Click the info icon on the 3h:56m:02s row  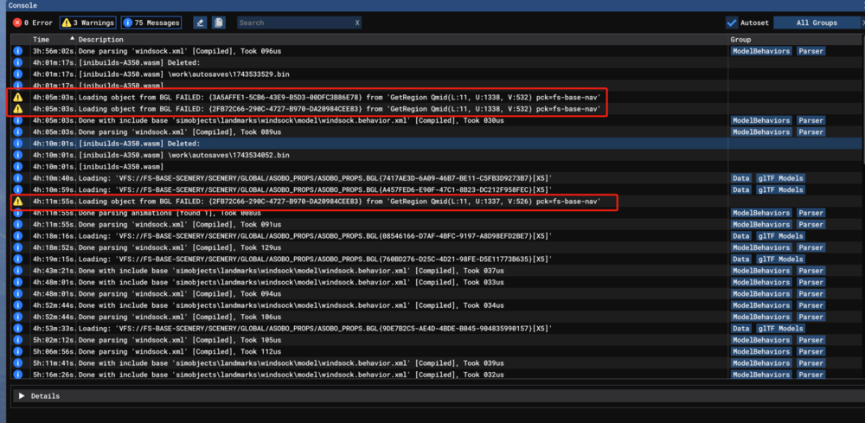pyautogui.click(x=17, y=51)
